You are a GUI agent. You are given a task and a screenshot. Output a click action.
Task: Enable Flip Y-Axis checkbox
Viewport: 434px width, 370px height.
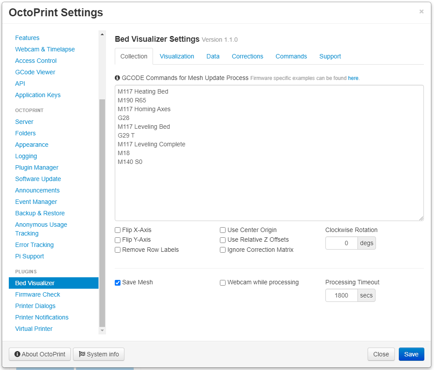[118, 240]
